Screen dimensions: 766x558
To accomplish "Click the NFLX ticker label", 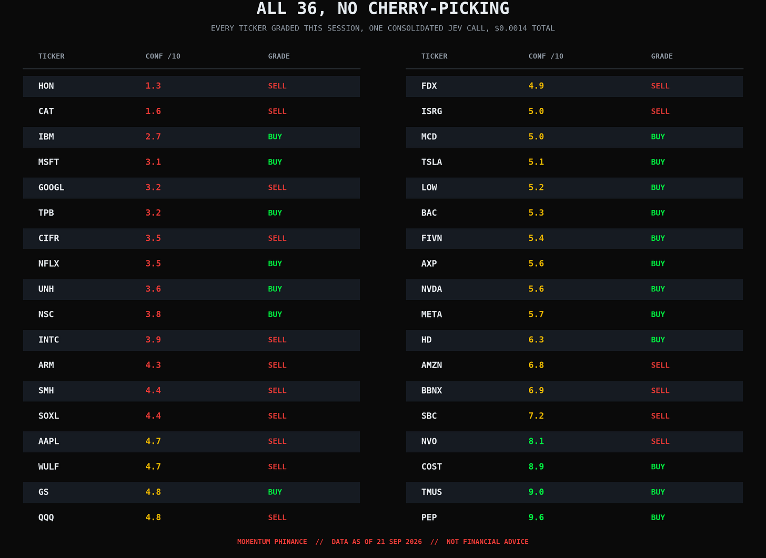I will [49, 263].
